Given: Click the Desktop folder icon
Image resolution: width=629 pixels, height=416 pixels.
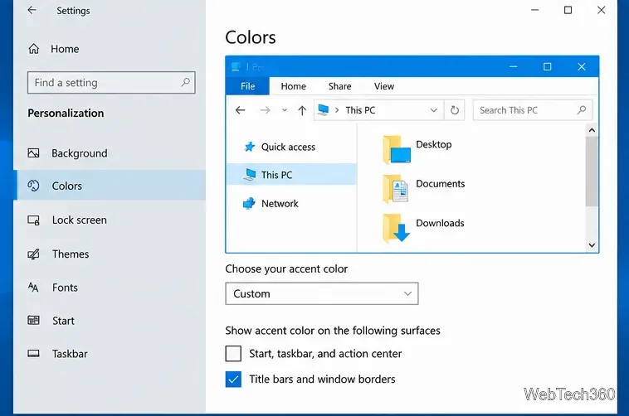Looking at the screenshot, I should coord(397,150).
